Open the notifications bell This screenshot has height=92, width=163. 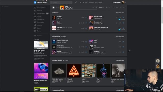[76, 2]
